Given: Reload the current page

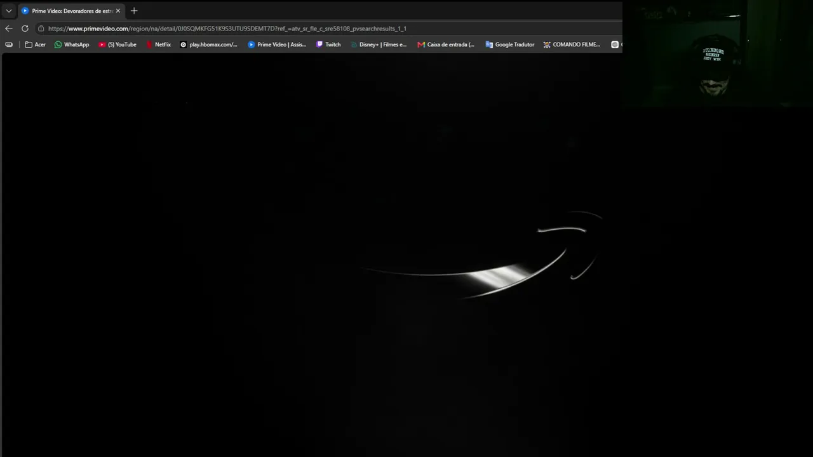Looking at the screenshot, I should (25, 29).
